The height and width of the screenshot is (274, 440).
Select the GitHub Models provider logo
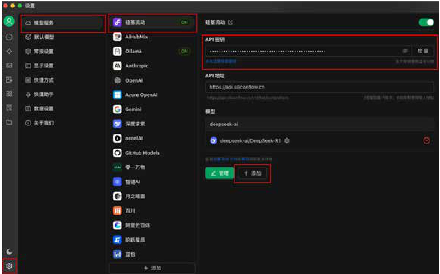(x=117, y=153)
